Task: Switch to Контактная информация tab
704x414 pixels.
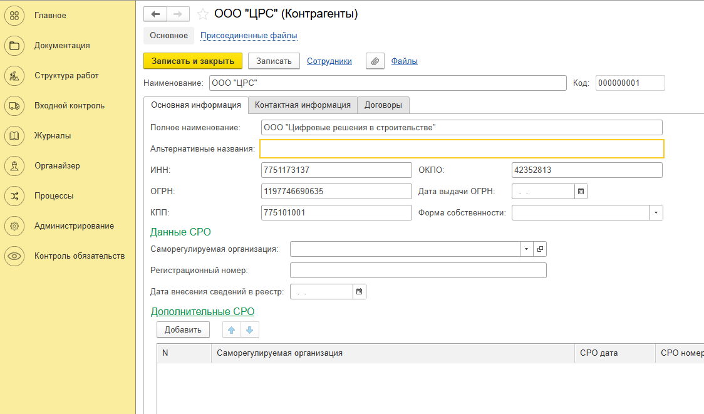Action: tap(303, 105)
